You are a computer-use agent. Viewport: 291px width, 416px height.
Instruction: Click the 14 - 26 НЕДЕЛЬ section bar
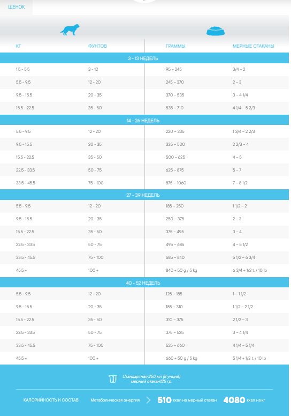tap(144, 120)
